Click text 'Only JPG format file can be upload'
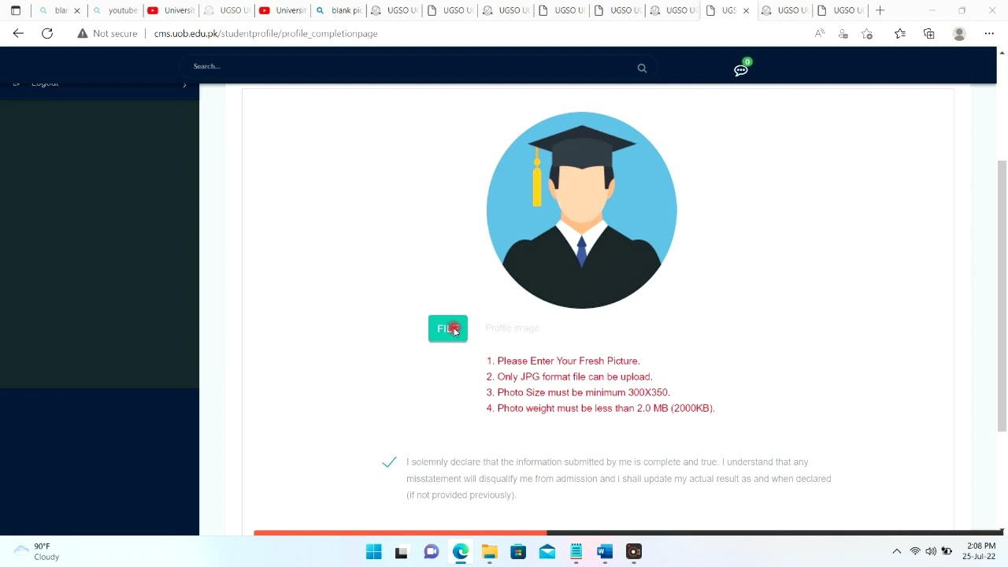Viewport: 1008px width, 567px height. tap(574, 376)
